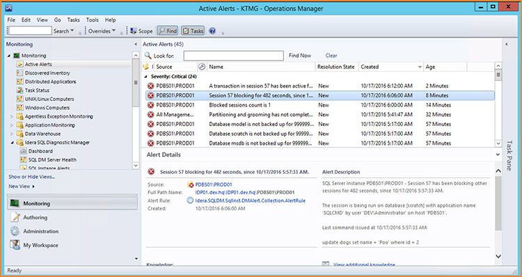Screen dimensions: 522x277
Task: Select the Database model not backed up alert
Action: point(320,124)
